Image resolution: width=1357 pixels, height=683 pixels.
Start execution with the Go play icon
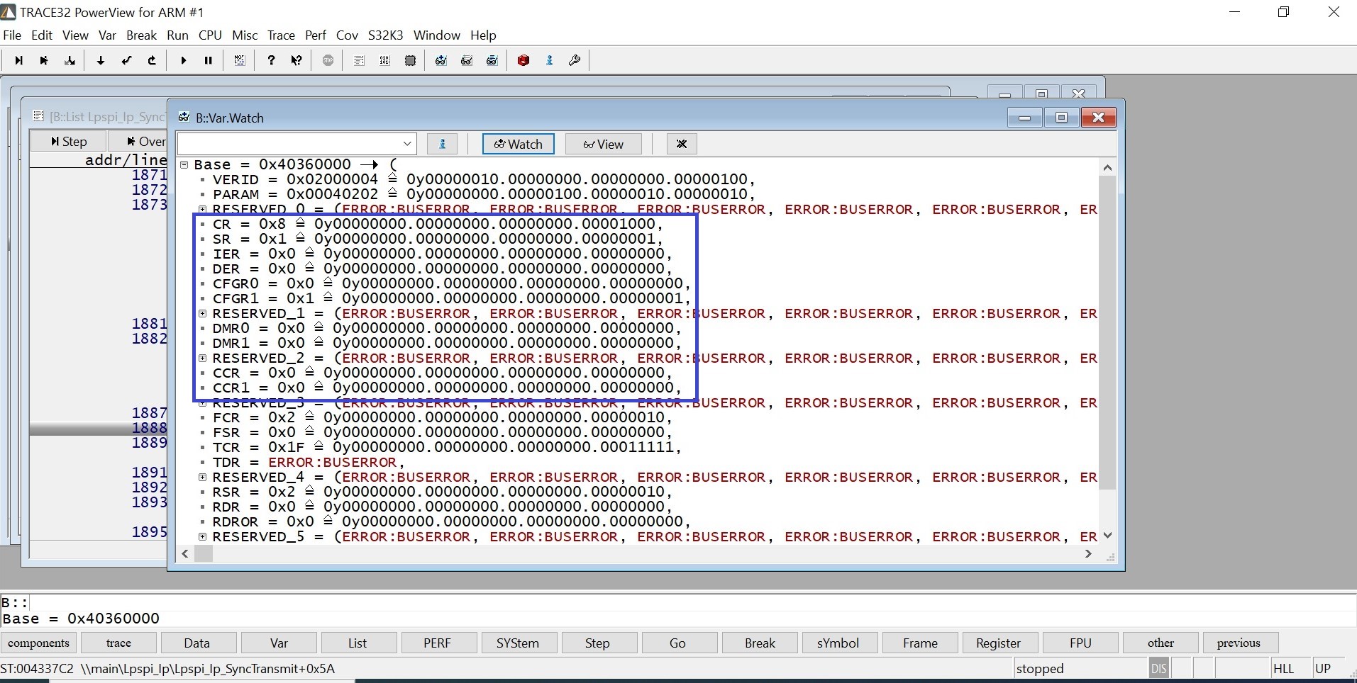pos(184,61)
